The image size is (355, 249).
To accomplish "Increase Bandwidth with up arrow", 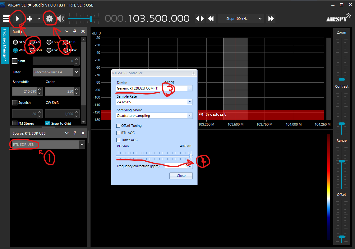I will pos(39,90).
